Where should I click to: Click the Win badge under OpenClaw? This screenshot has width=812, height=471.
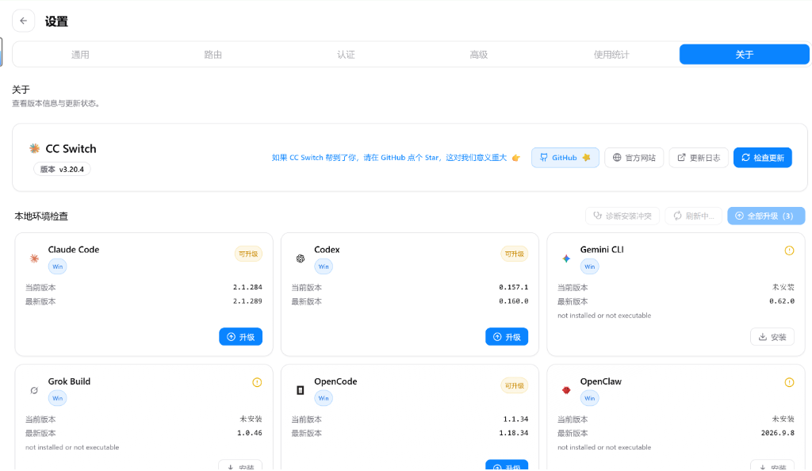coord(590,398)
